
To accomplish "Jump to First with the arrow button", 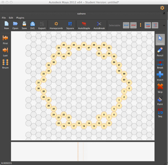I will point(5,39).
